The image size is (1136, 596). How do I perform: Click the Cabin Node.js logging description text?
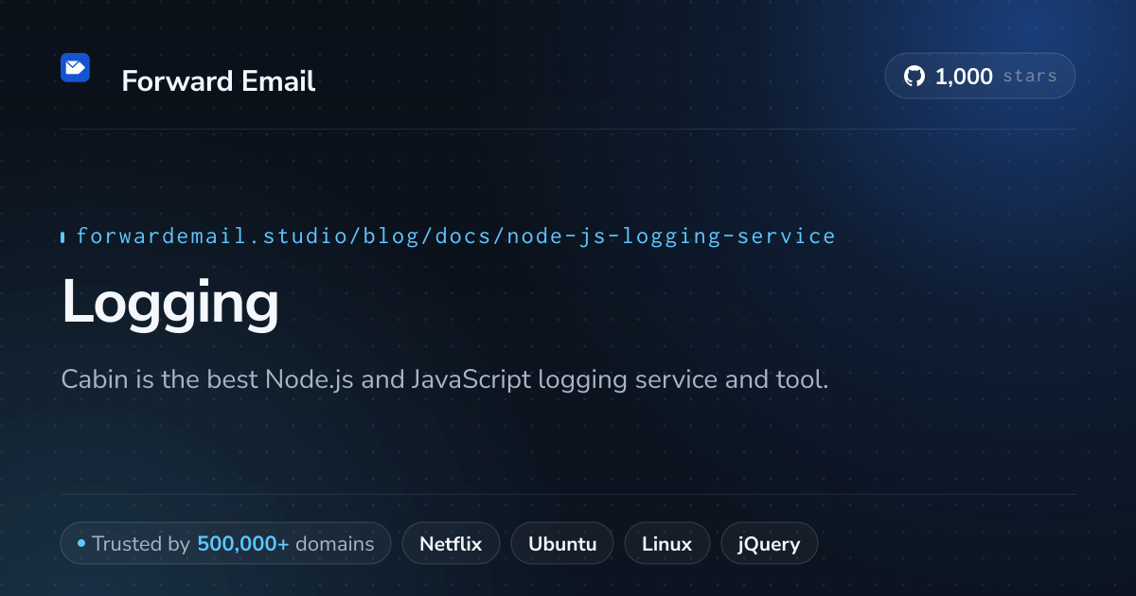(x=445, y=380)
